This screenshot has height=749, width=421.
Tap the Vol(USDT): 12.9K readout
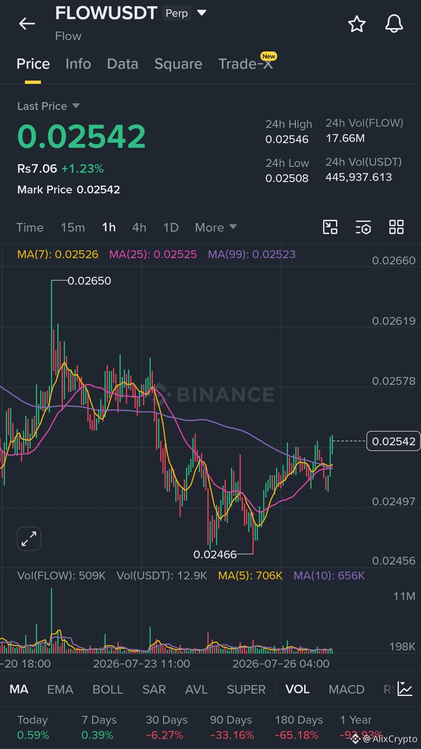click(162, 575)
